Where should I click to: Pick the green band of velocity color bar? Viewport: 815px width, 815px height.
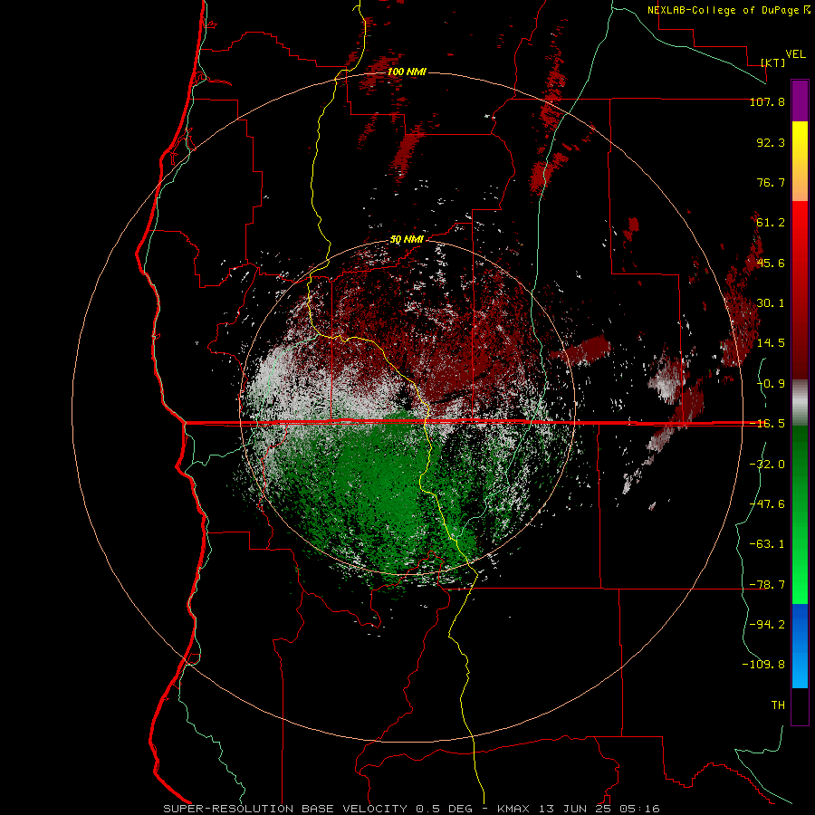coord(800,514)
